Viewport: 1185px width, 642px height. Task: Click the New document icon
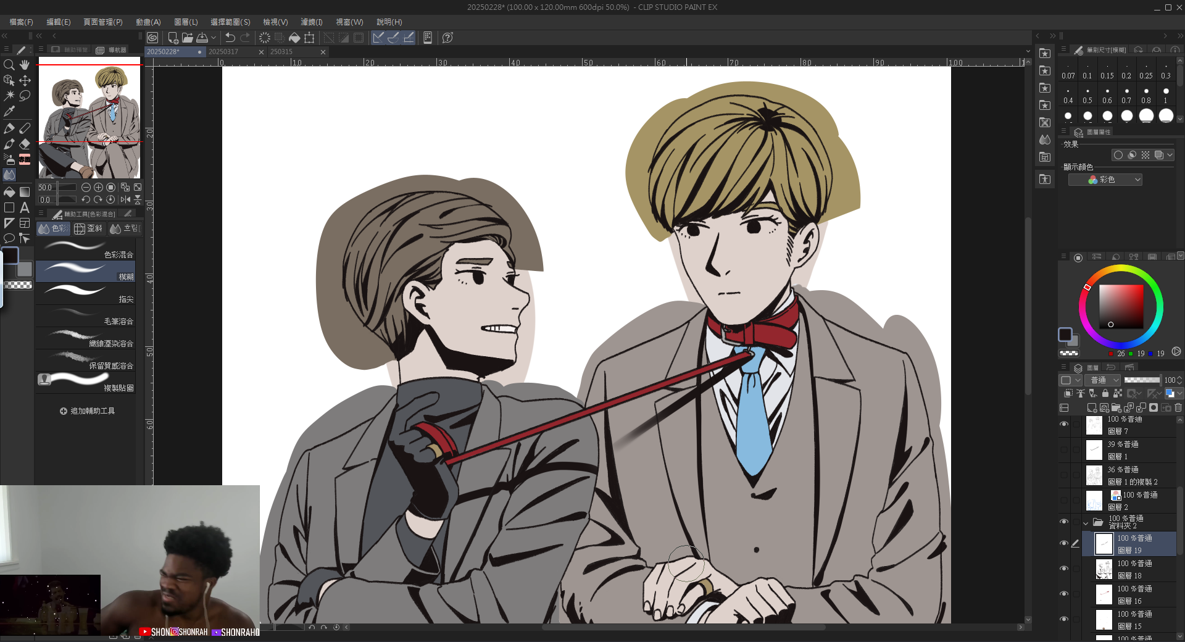[x=173, y=38]
